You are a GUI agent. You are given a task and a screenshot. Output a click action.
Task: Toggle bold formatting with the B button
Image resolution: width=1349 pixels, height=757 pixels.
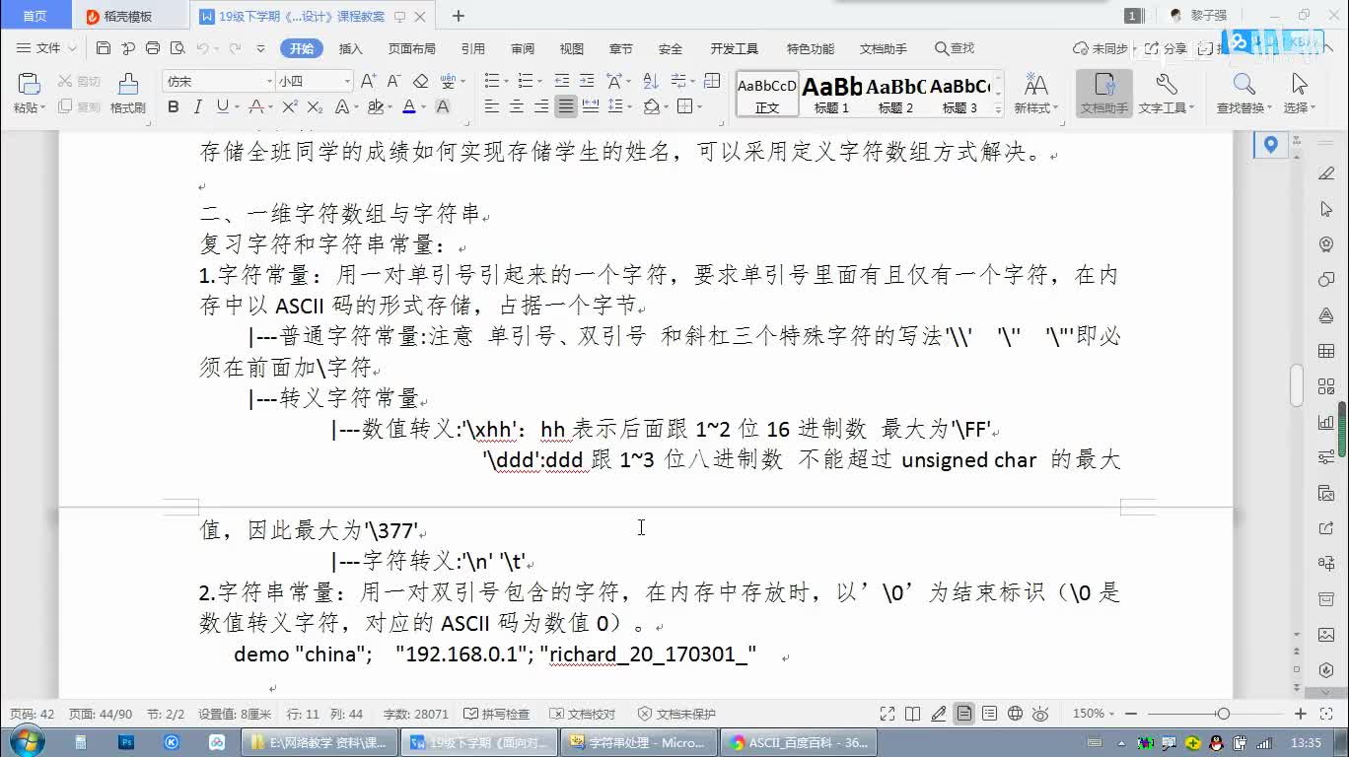pyautogui.click(x=174, y=106)
